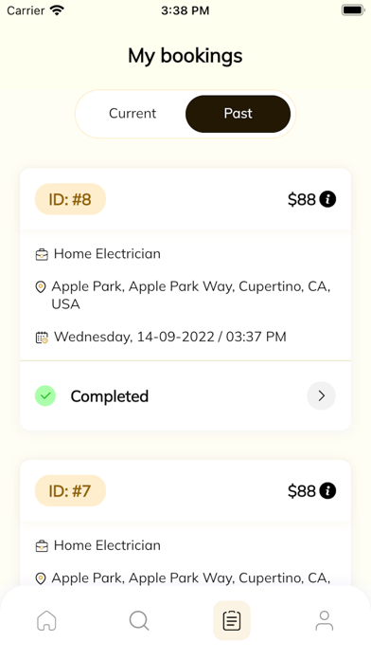371x660 pixels.
Task: Open the Completed status row
Action: tap(185, 395)
